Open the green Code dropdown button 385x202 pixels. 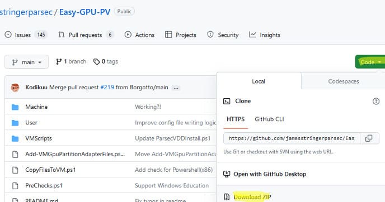coord(370,62)
